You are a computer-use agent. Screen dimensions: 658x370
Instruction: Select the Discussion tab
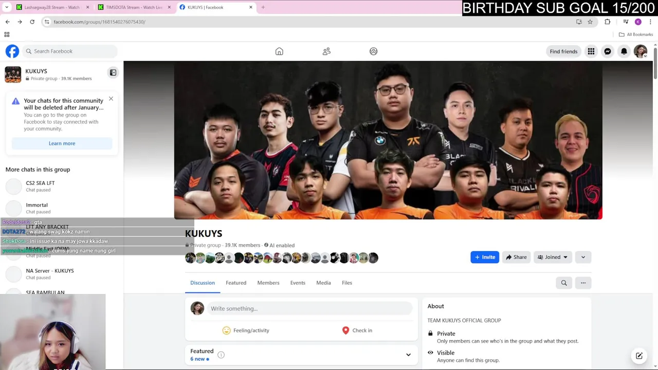click(x=203, y=283)
